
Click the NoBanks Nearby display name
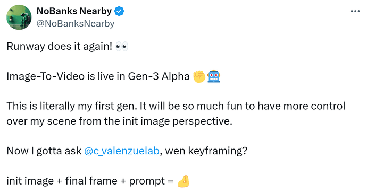pyautogui.click(x=74, y=11)
